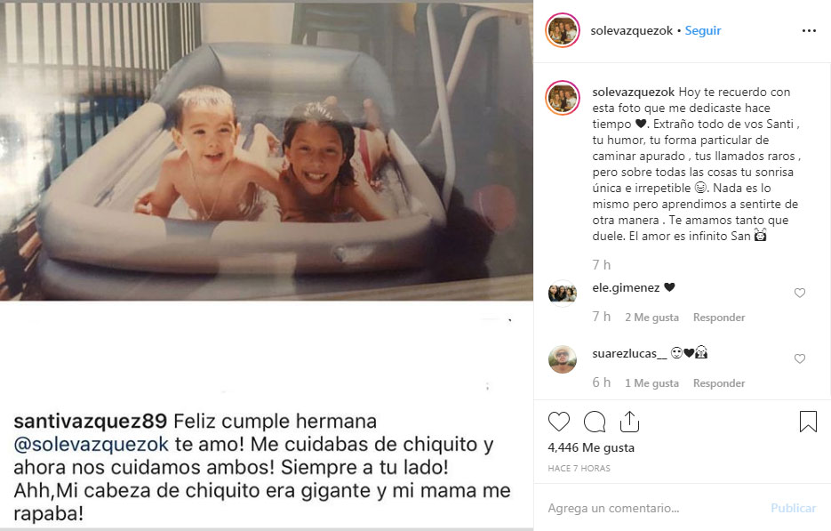
Task: Save the post with the bookmark icon
Action: pos(808,422)
